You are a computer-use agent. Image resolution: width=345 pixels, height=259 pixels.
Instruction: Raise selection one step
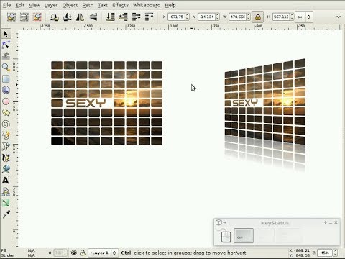tap(137, 17)
